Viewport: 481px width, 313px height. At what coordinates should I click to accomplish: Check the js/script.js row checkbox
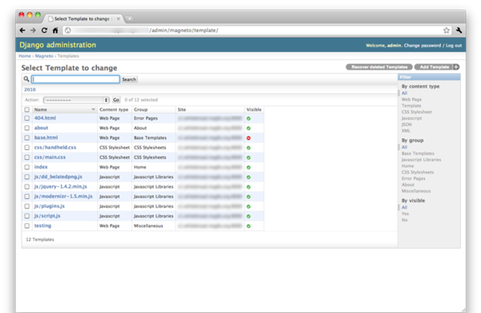pos(27,216)
